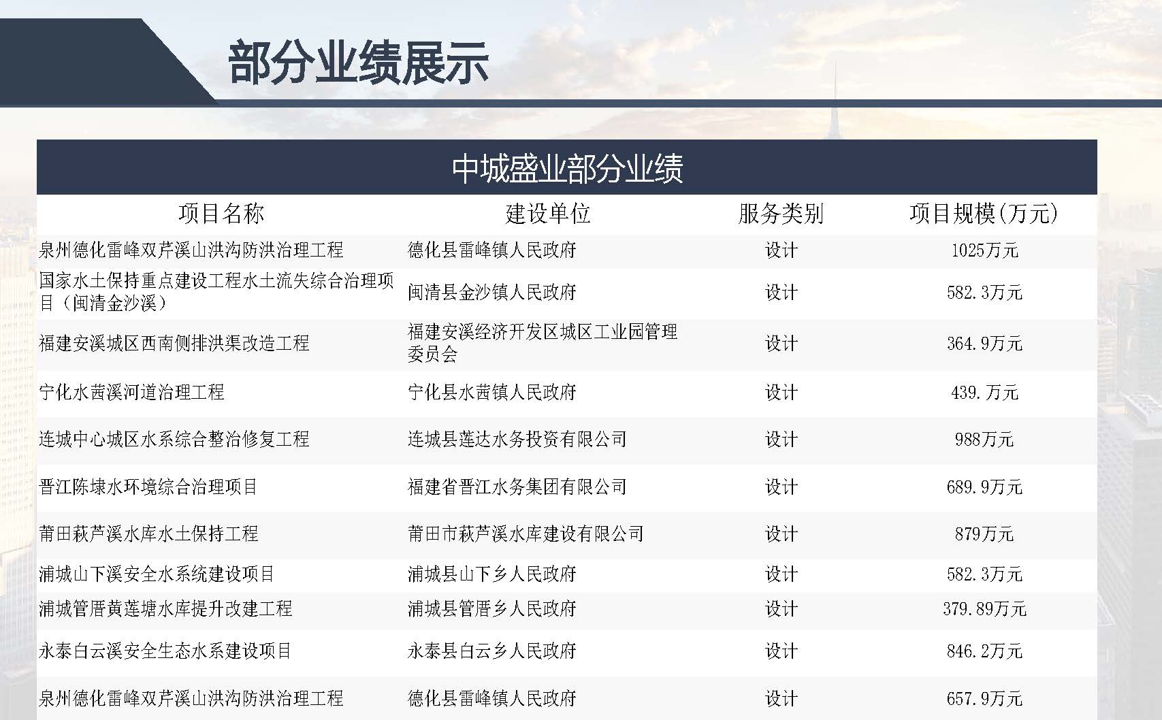This screenshot has height=720, width=1162.
Task: Click '连城中心城区水系综合整治修复工程' cell
Action: [x=174, y=440]
